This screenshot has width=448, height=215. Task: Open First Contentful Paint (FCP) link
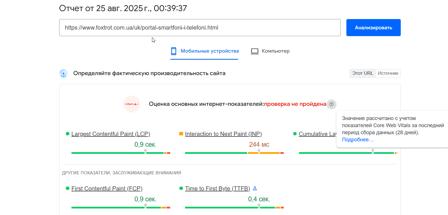coord(107,189)
